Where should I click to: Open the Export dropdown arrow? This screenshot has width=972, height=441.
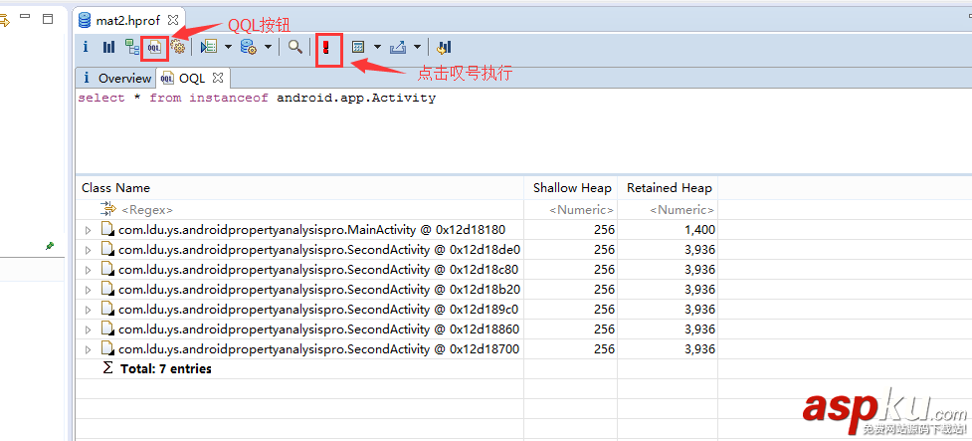(x=417, y=47)
